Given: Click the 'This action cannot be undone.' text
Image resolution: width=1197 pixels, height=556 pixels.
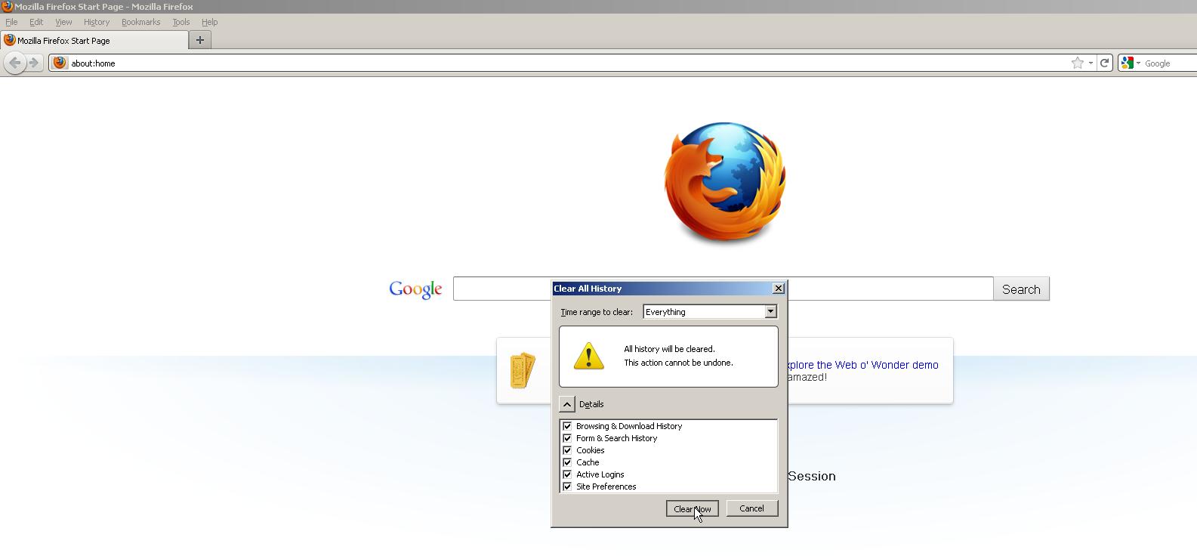Looking at the screenshot, I should click(x=678, y=363).
